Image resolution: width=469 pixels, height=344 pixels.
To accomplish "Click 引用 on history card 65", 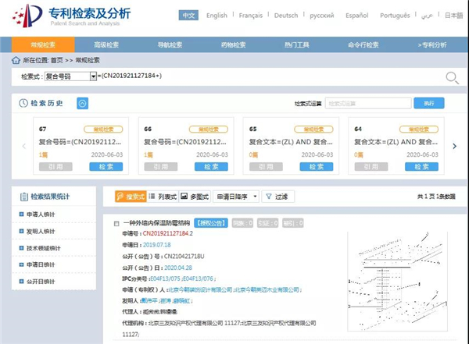I will tap(267, 167).
